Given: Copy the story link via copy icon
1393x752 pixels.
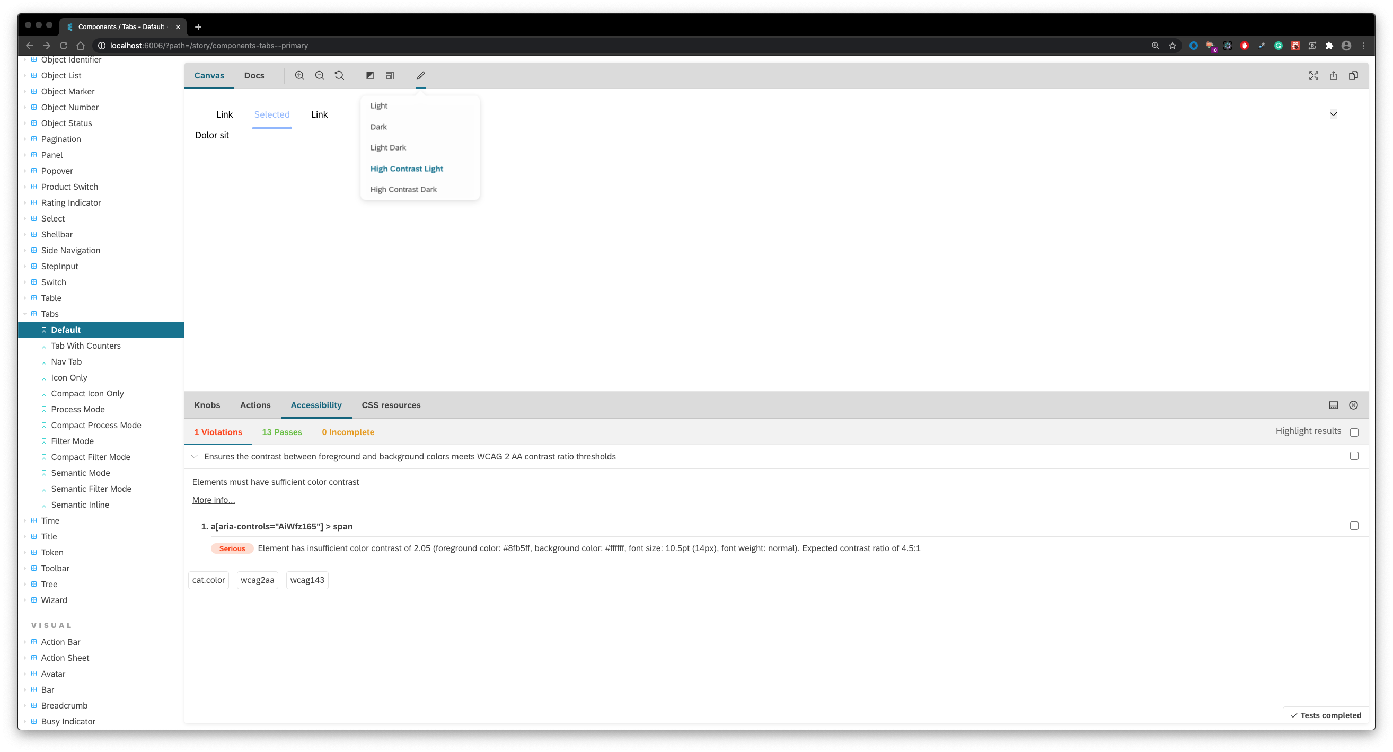Looking at the screenshot, I should pos(1354,75).
